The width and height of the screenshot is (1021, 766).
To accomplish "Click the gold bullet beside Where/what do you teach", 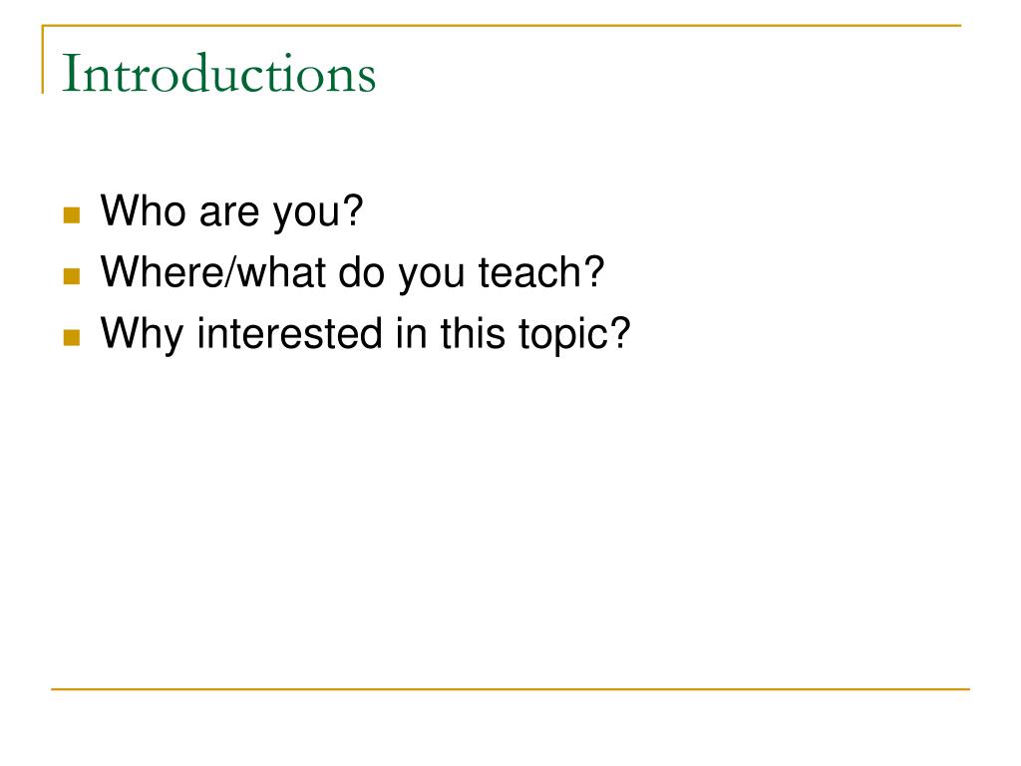I will click(x=72, y=276).
